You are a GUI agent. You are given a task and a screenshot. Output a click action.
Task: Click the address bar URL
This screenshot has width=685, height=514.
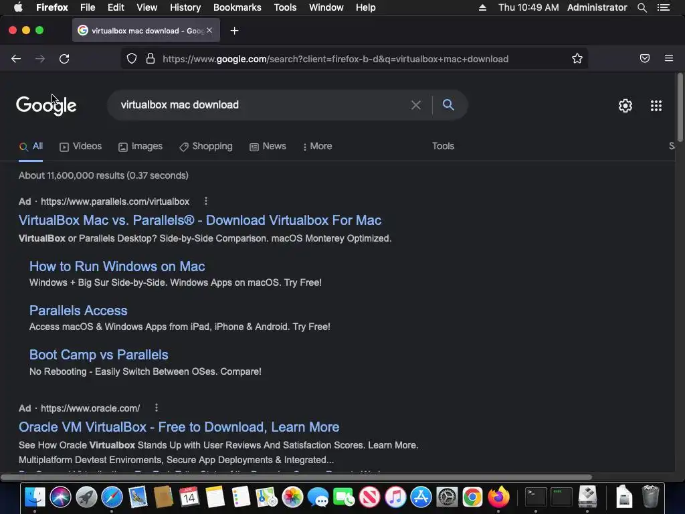tap(336, 59)
